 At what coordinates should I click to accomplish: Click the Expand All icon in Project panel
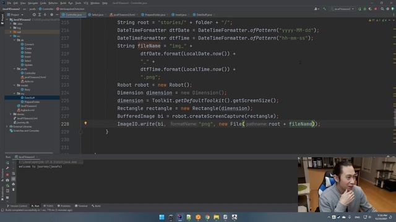click(x=40, y=15)
